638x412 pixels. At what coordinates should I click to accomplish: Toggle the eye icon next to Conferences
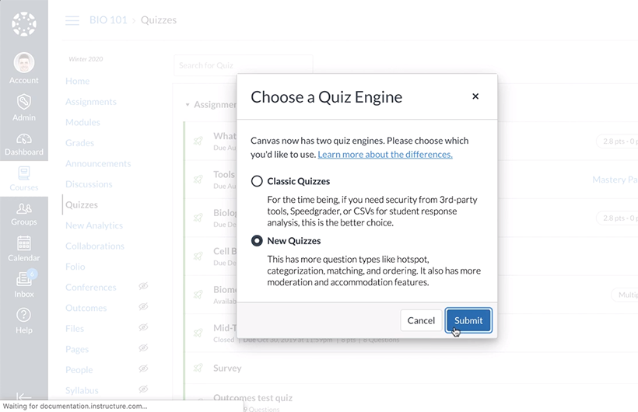(143, 286)
